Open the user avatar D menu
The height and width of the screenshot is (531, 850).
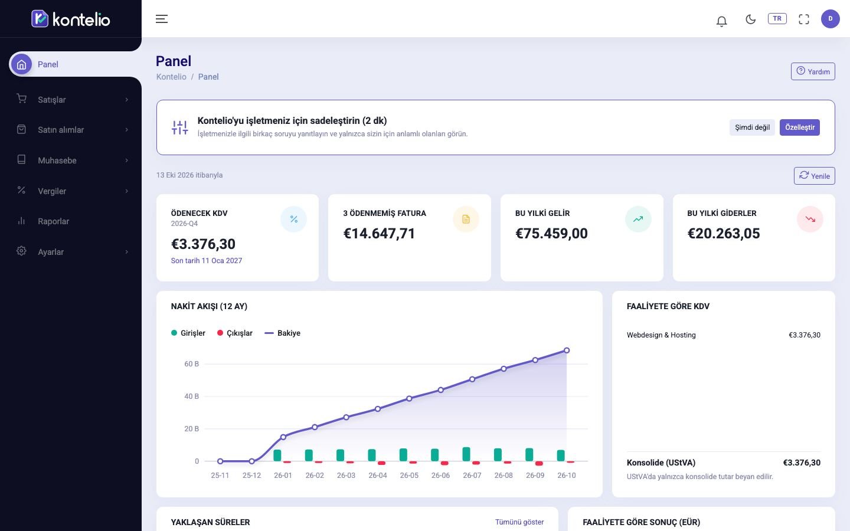coord(830,19)
